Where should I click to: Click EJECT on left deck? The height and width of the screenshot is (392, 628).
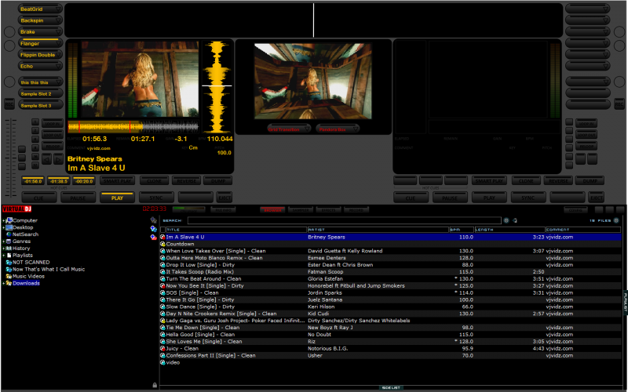225,198
